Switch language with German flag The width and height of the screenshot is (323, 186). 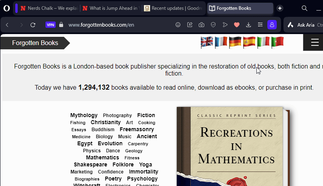tap(235, 42)
